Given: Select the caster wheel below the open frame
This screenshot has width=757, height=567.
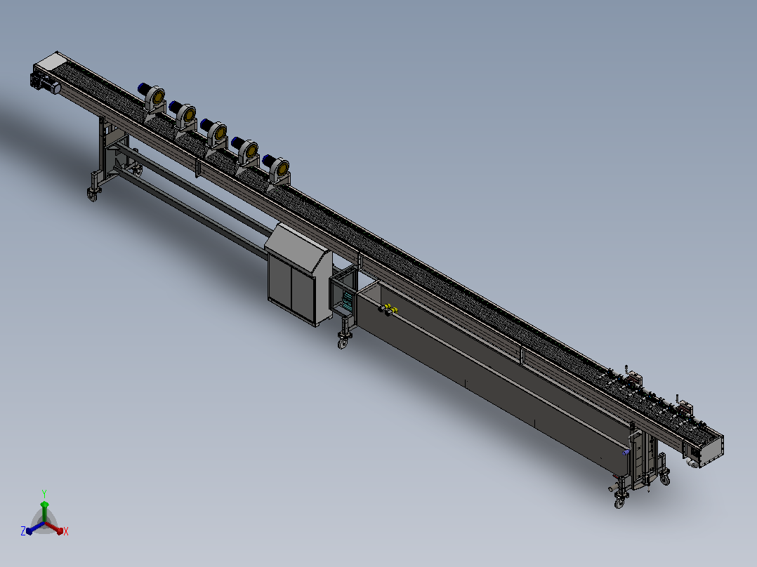Looking at the screenshot, I should (x=343, y=341).
